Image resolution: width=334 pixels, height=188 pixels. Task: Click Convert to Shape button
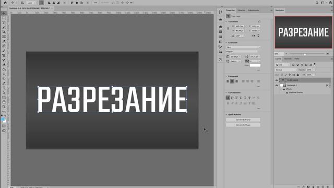(243, 125)
